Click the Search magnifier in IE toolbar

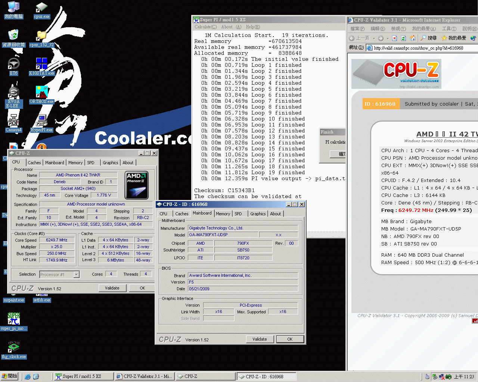[428, 38]
